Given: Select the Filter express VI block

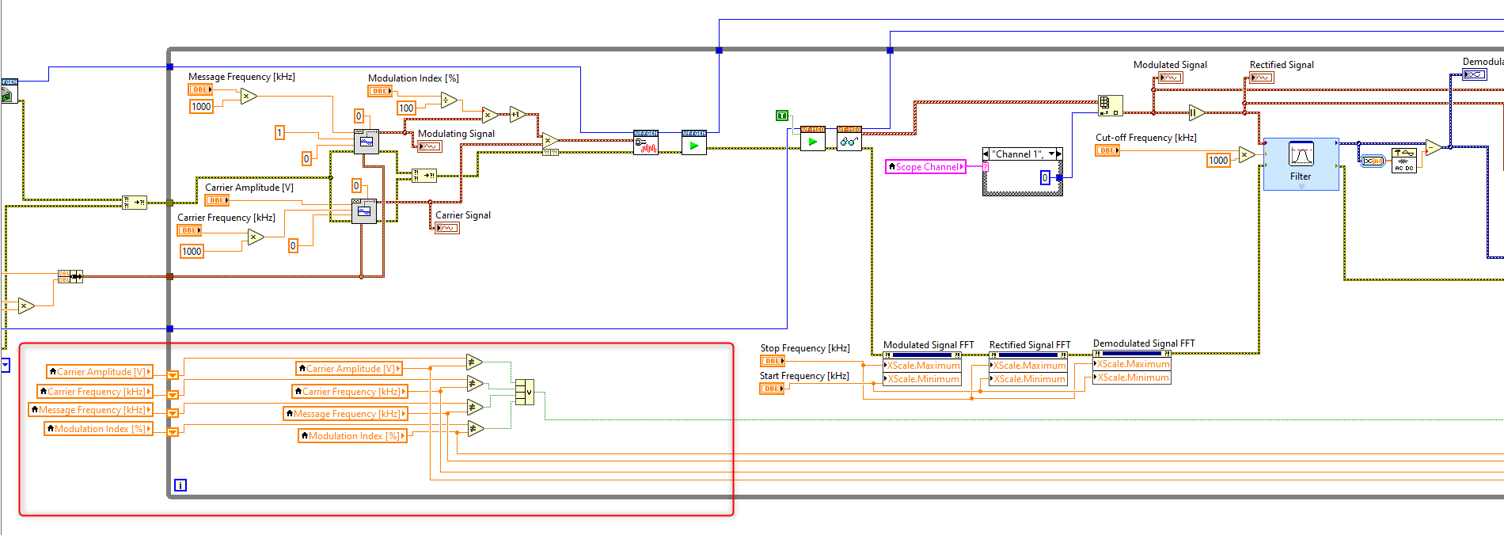Looking at the screenshot, I should pyautogui.click(x=1301, y=164).
